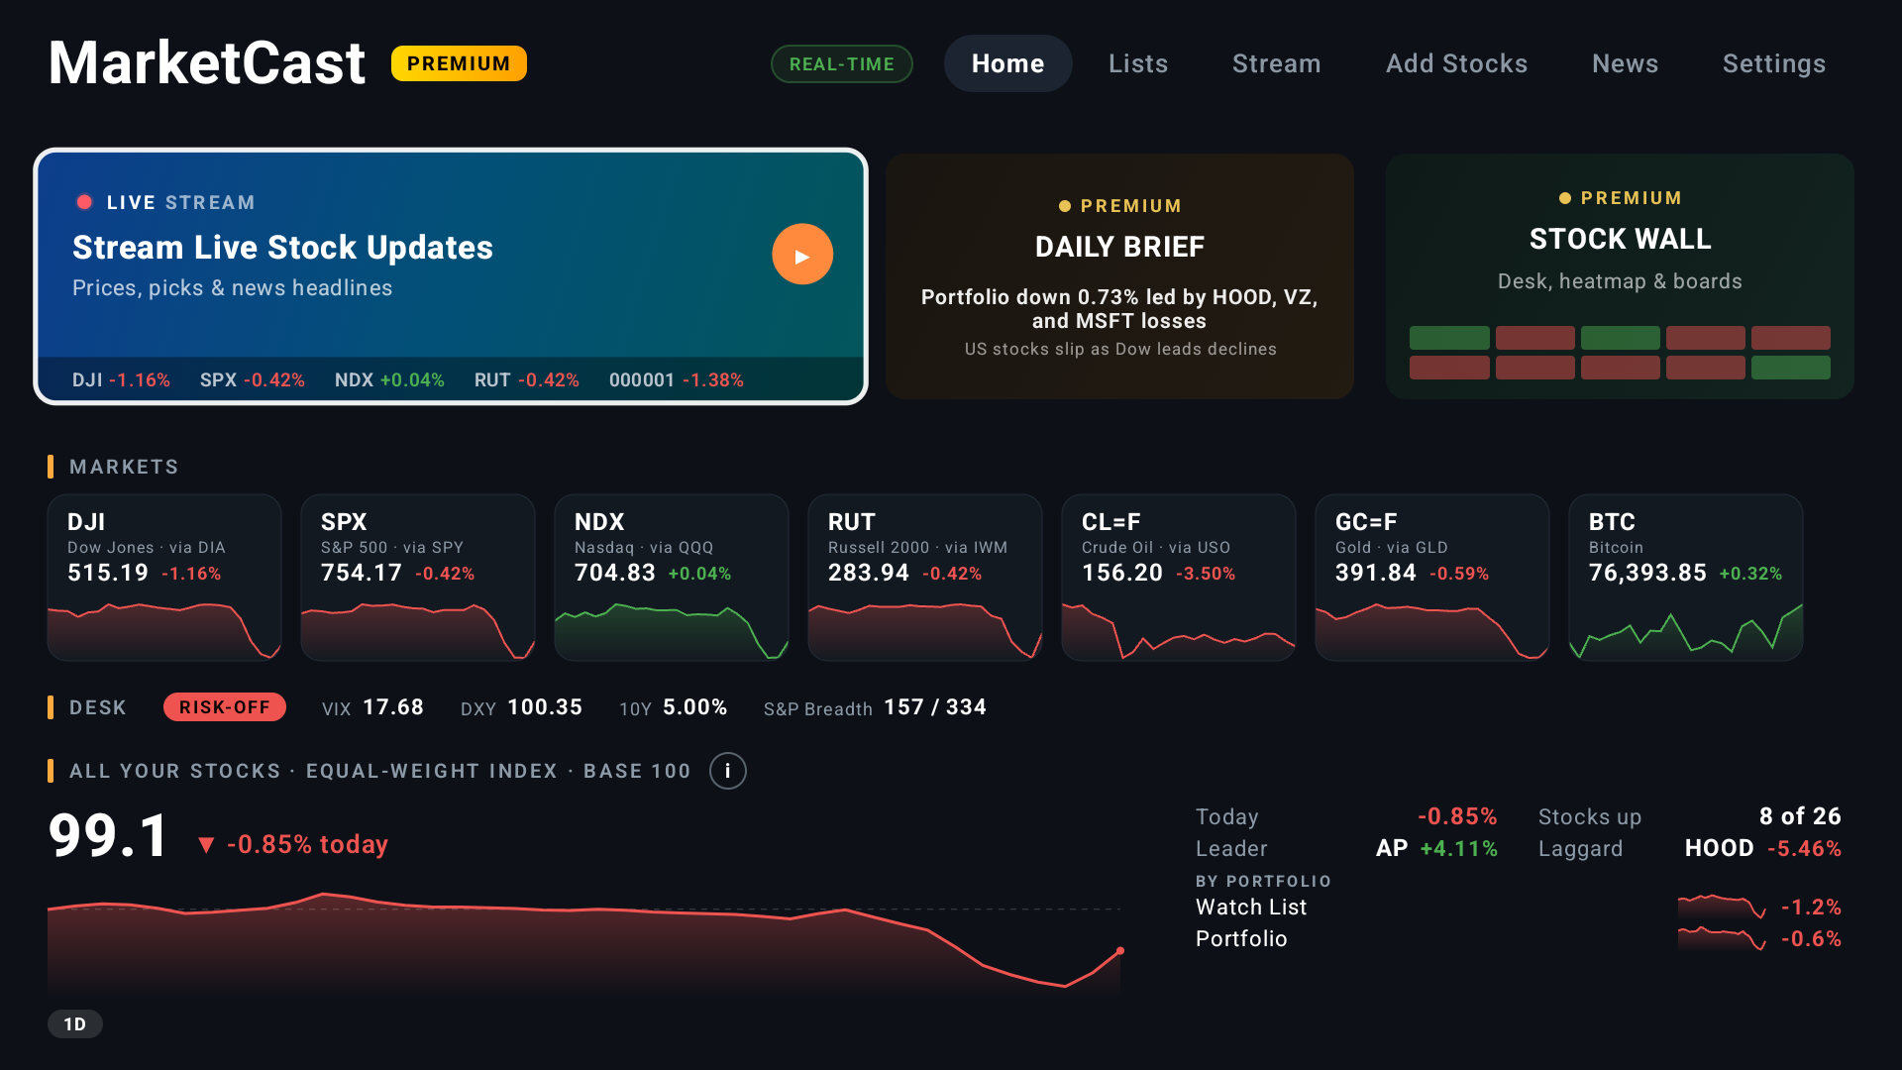Click the DXY 100.35 value
The image size is (1902, 1070).
(x=521, y=707)
